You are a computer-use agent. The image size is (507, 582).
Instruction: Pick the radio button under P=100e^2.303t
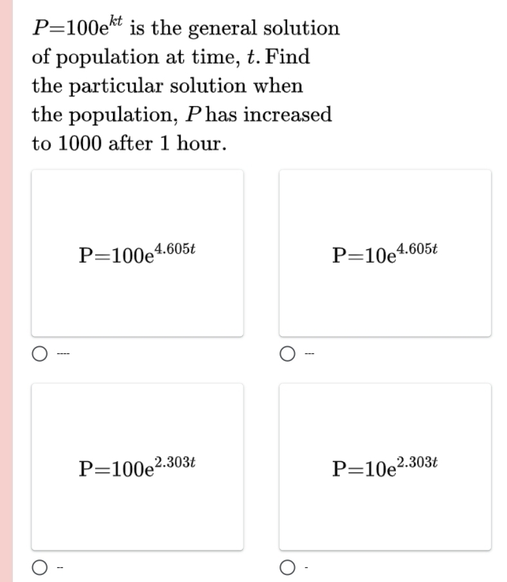click(x=40, y=567)
